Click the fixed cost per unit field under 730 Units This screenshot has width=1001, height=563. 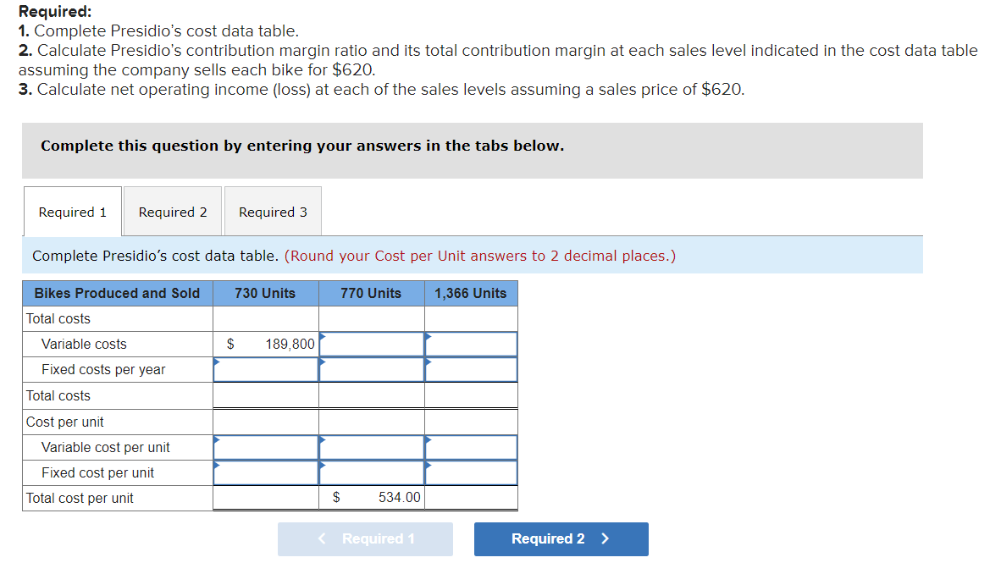pyautogui.click(x=264, y=472)
